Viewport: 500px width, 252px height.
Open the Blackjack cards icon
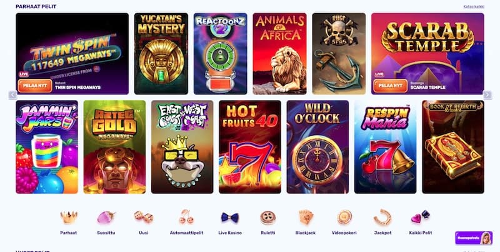tap(306, 218)
